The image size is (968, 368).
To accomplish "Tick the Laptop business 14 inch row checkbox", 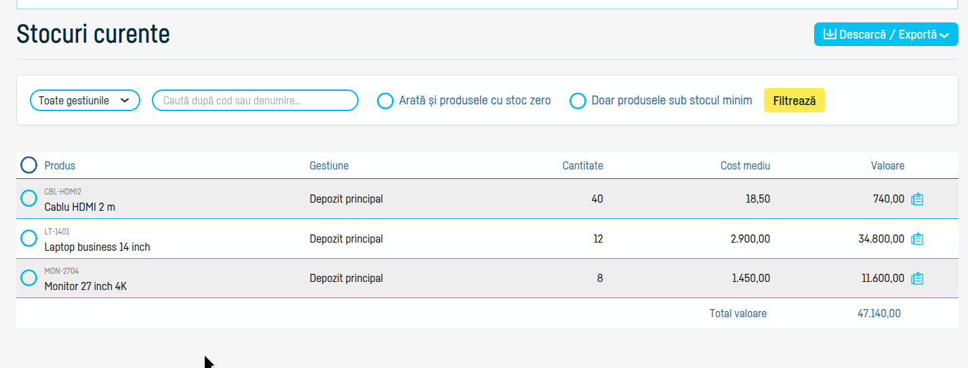I will click(28, 239).
